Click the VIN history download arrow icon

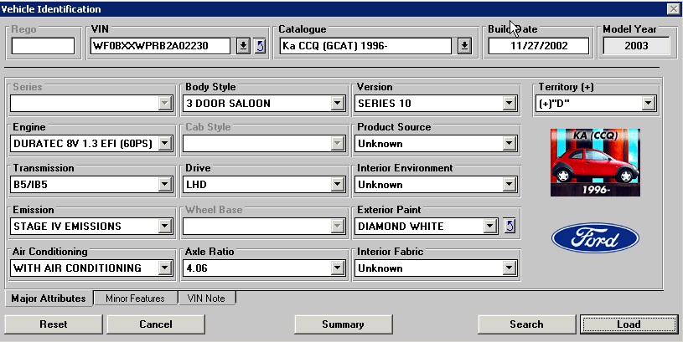point(243,46)
